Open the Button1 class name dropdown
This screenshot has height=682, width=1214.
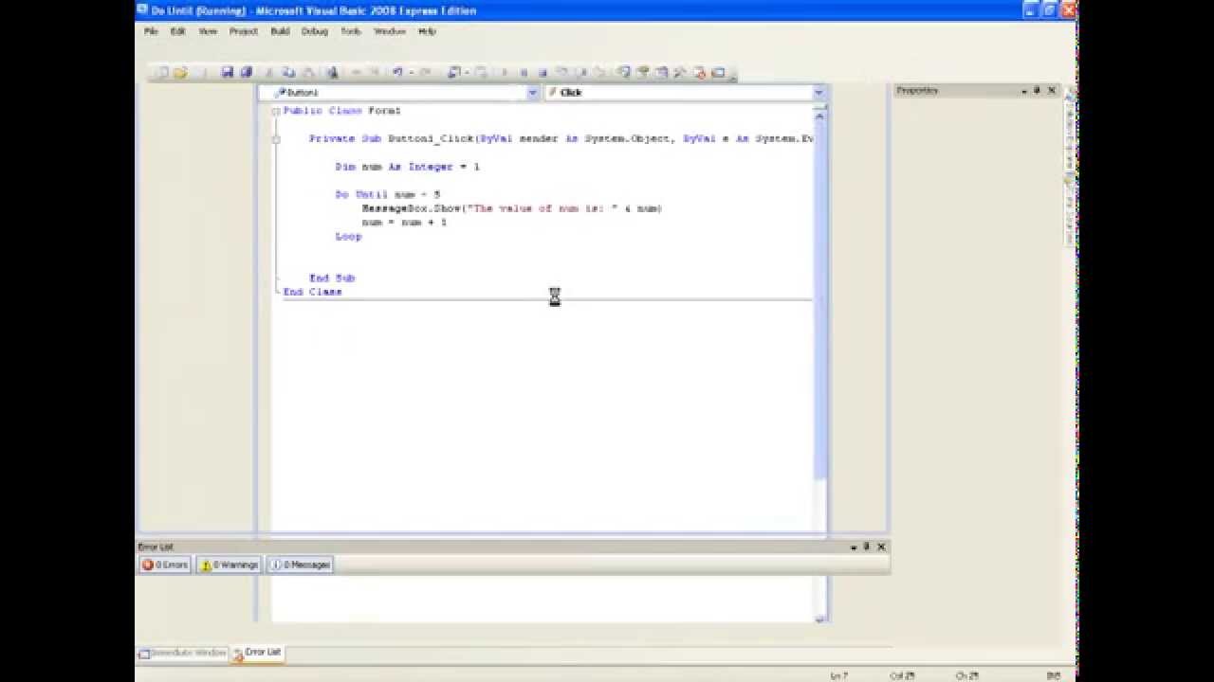click(x=532, y=93)
